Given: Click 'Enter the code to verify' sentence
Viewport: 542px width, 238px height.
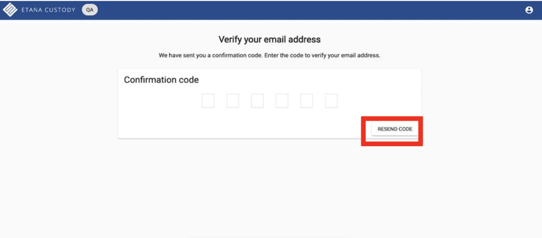Looking at the screenshot, I should pyautogui.click(x=323, y=55).
